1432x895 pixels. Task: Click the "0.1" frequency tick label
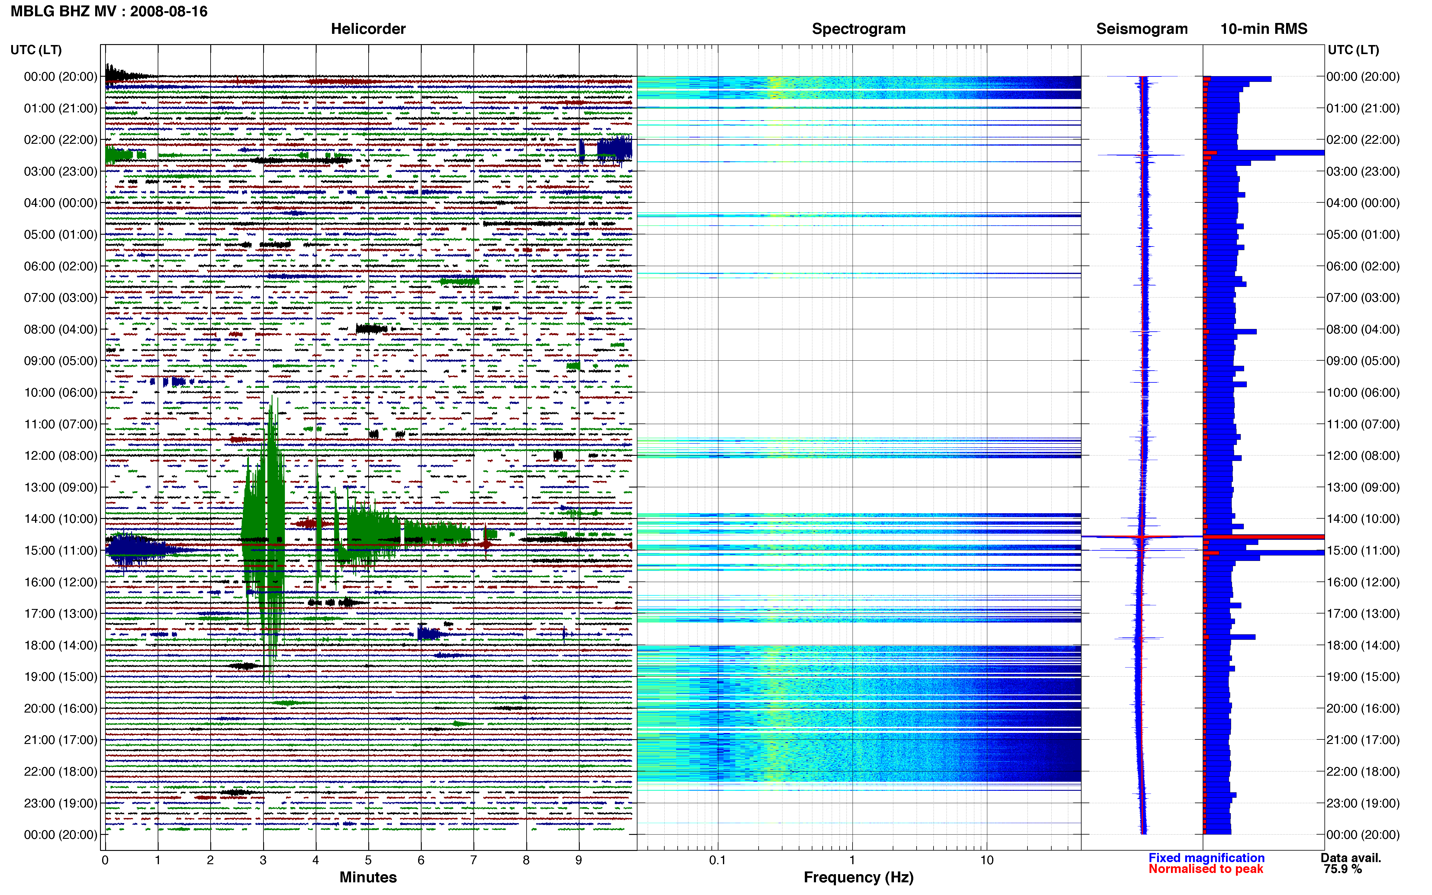(x=718, y=860)
